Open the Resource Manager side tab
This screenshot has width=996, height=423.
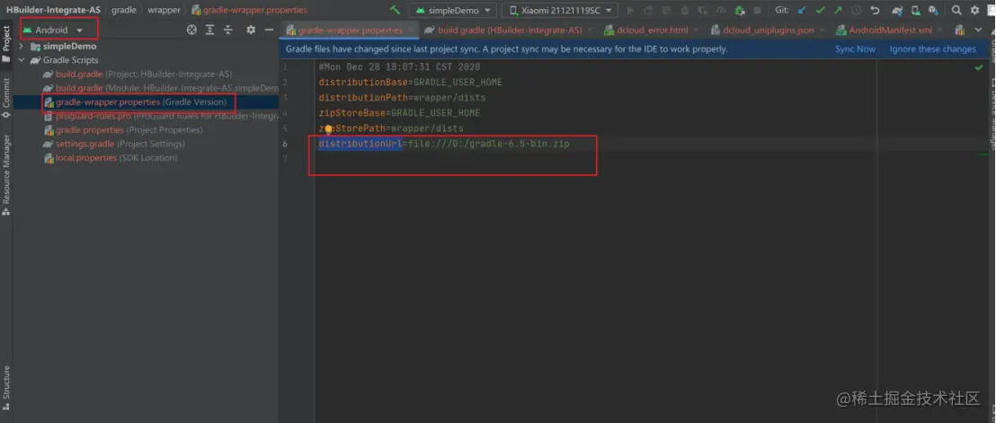pos(5,174)
